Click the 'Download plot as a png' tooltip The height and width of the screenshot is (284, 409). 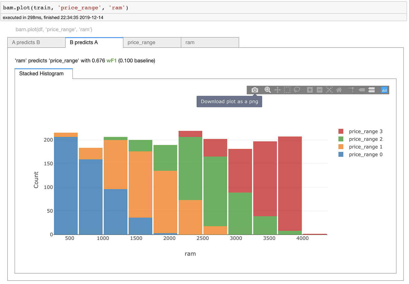pos(229,101)
